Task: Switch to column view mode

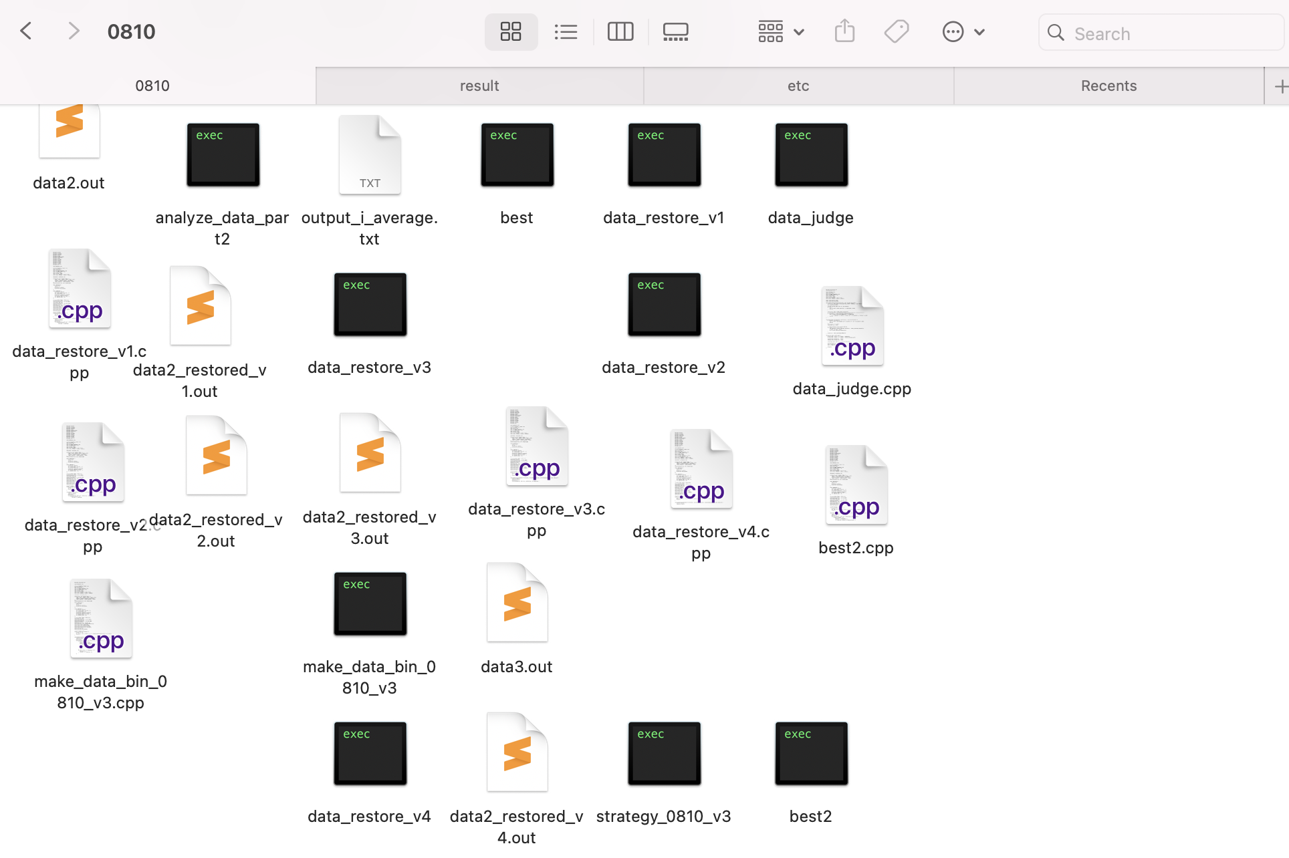Action: pos(620,32)
